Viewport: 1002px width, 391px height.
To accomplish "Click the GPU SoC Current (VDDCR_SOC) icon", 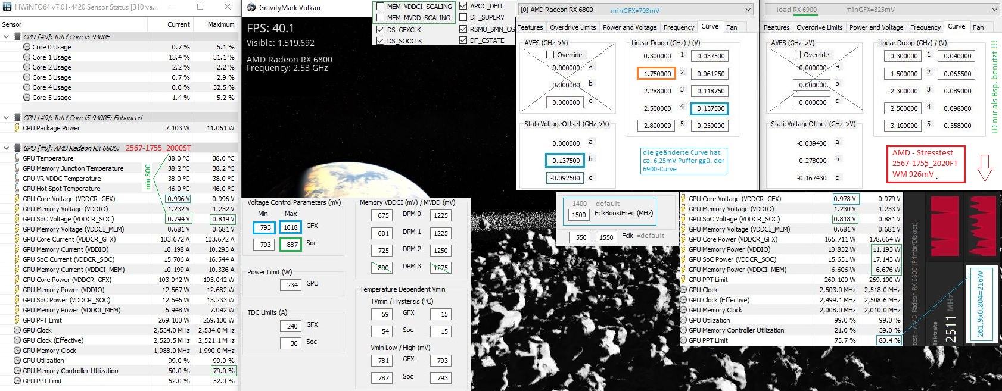I will click(17, 259).
